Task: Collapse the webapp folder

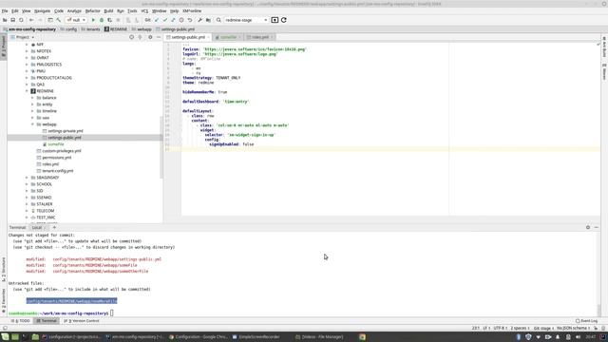Action: pos(32,124)
